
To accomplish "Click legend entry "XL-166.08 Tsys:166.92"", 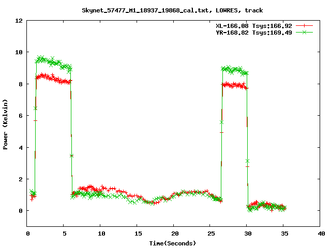I will click(x=254, y=26).
